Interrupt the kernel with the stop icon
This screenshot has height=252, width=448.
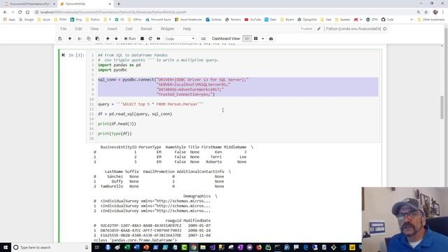tap(142, 38)
